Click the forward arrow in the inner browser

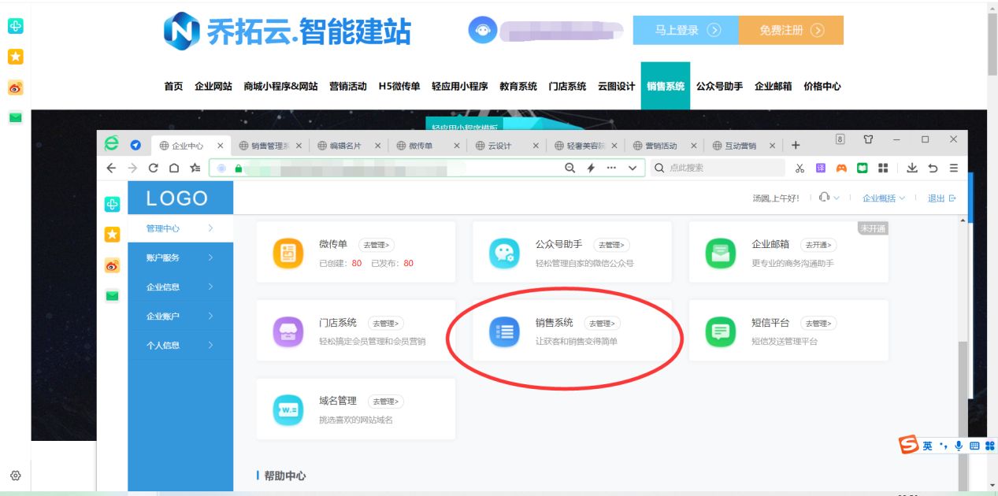(x=132, y=168)
